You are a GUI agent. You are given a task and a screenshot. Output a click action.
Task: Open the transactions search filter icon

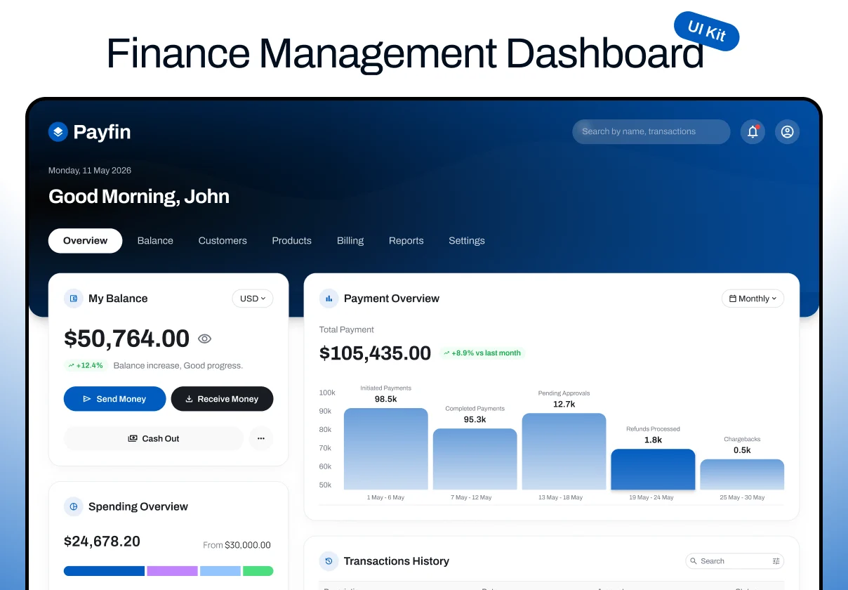tap(776, 561)
